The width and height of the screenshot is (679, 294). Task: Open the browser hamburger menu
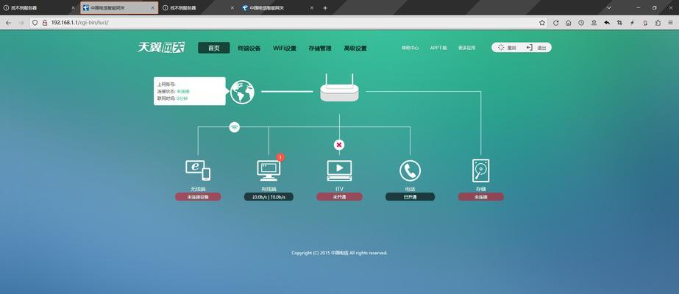[670, 23]
